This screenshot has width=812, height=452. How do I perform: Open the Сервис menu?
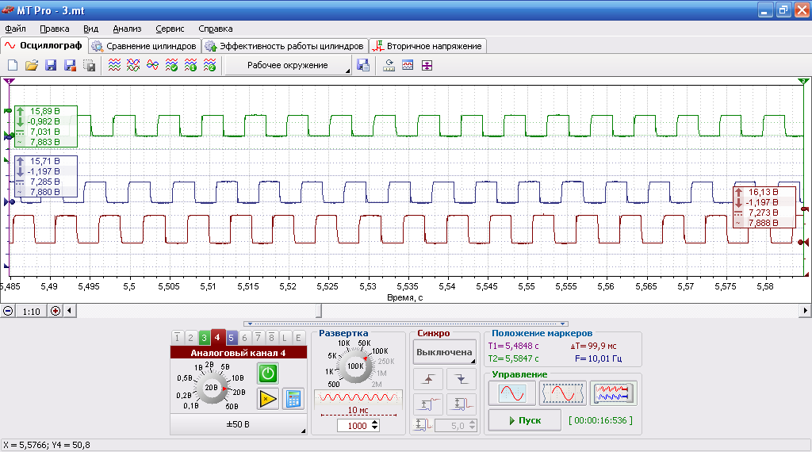[x=170, y=29]
